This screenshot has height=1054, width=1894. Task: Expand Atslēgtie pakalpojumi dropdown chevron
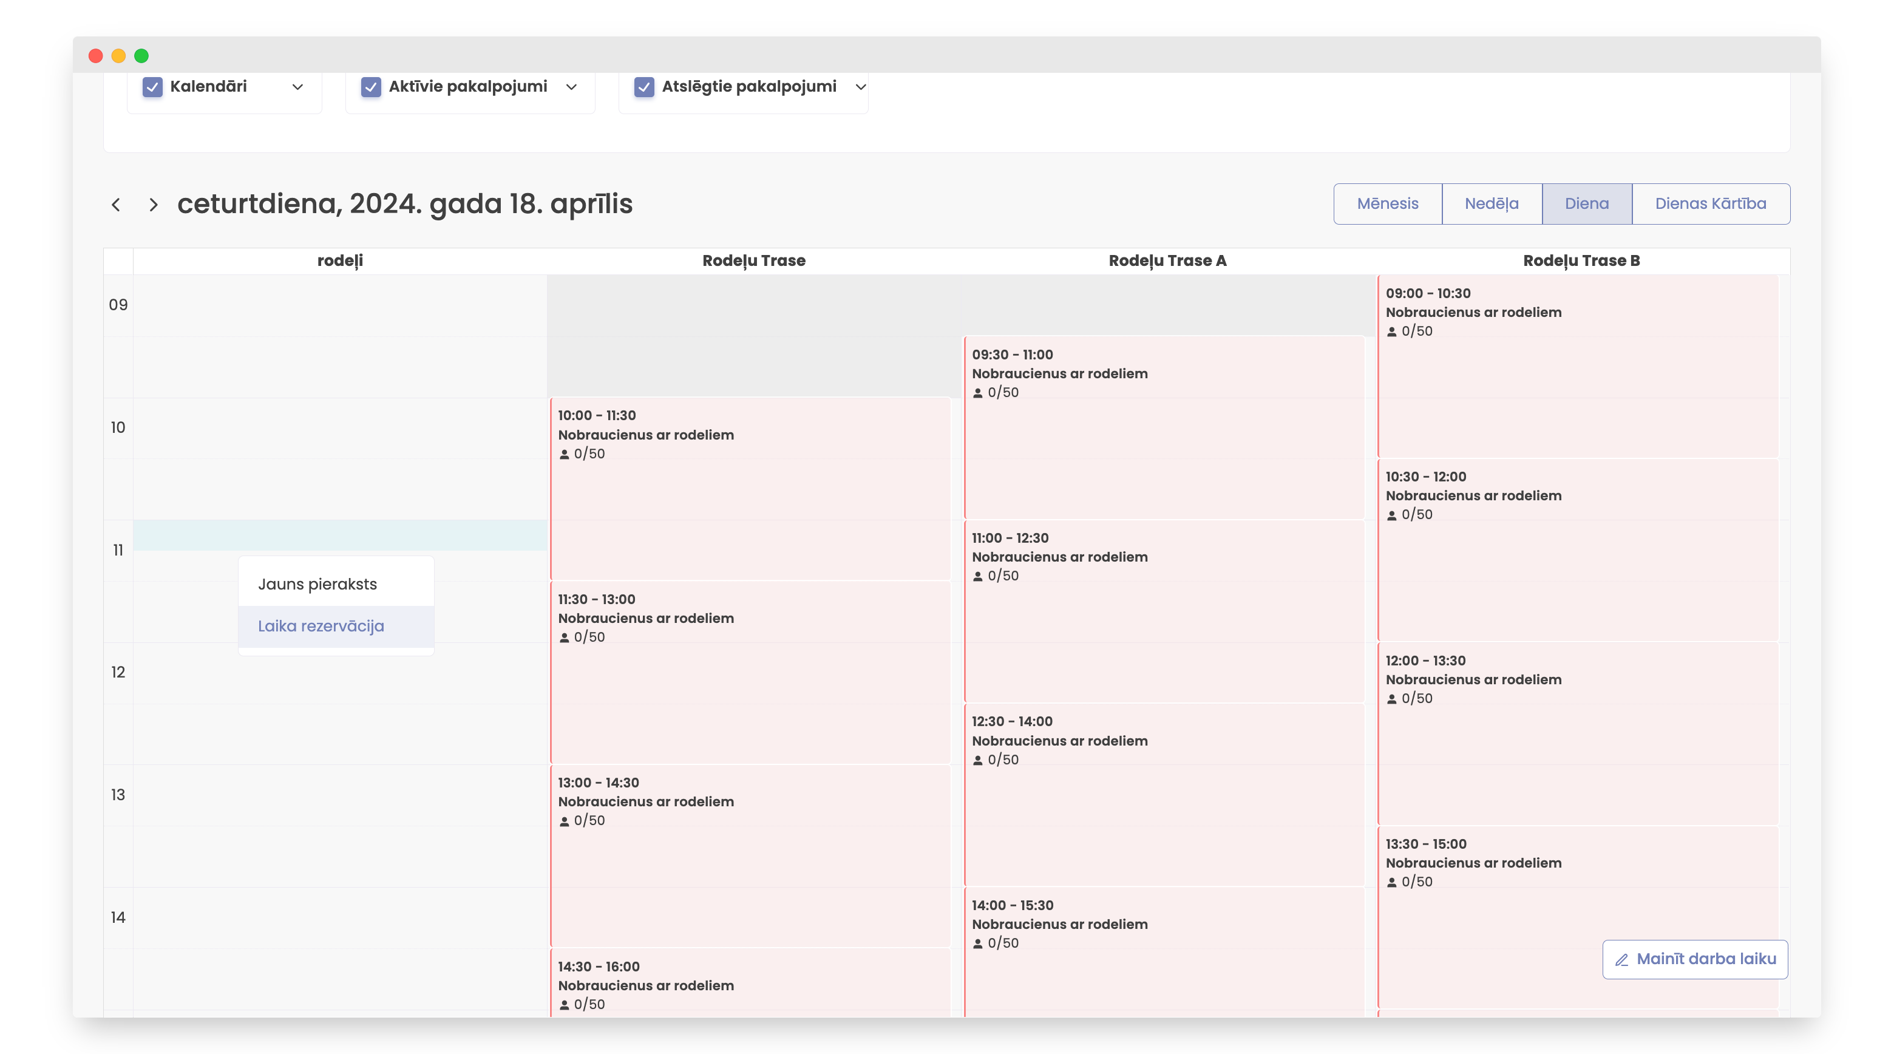pyautogui.click(x=860, y=87)
